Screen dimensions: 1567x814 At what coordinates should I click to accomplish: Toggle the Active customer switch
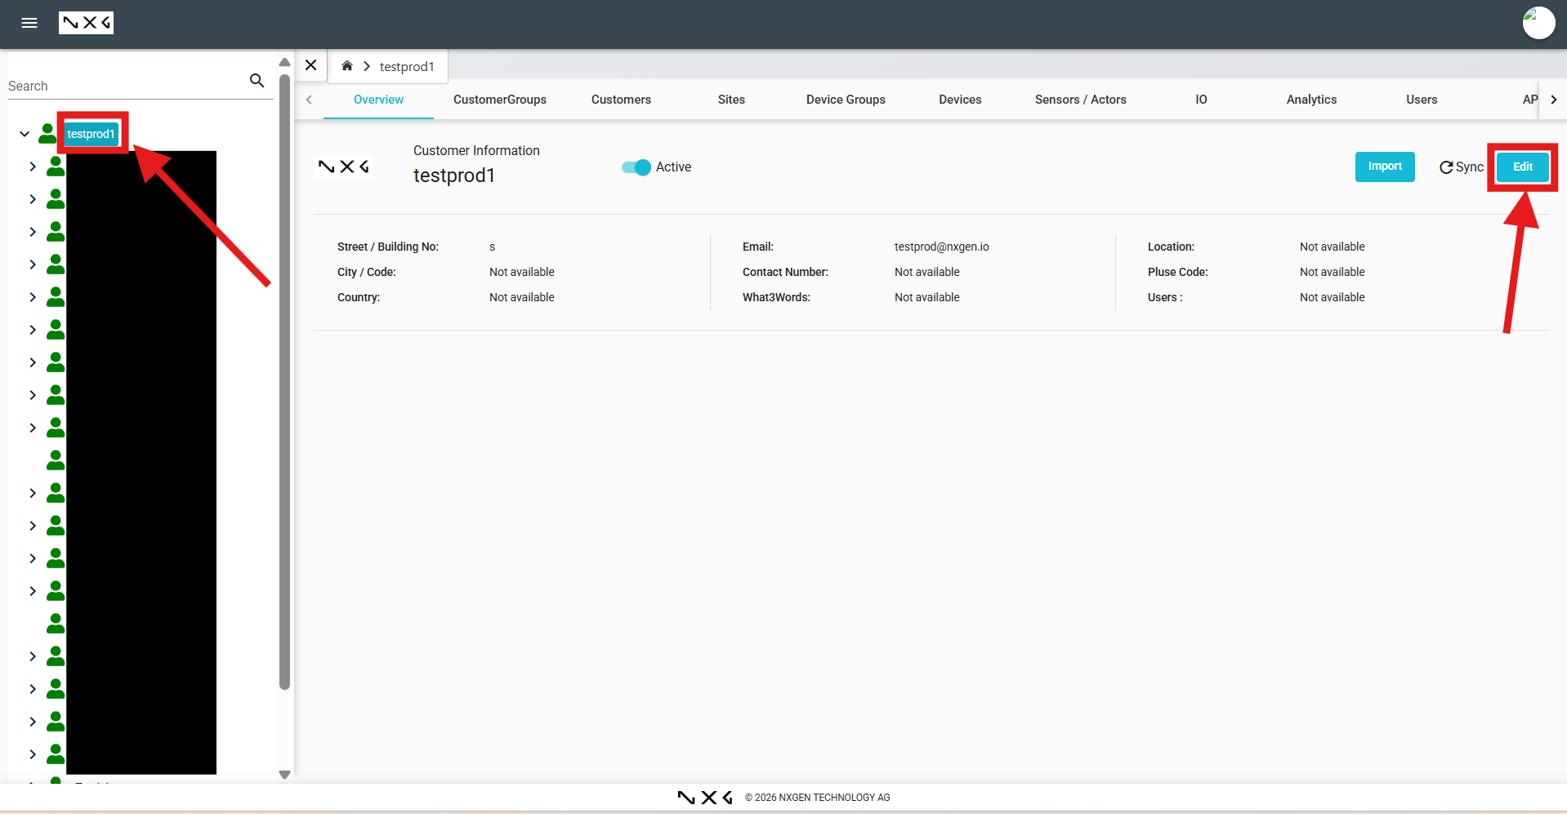click(636, 167)
